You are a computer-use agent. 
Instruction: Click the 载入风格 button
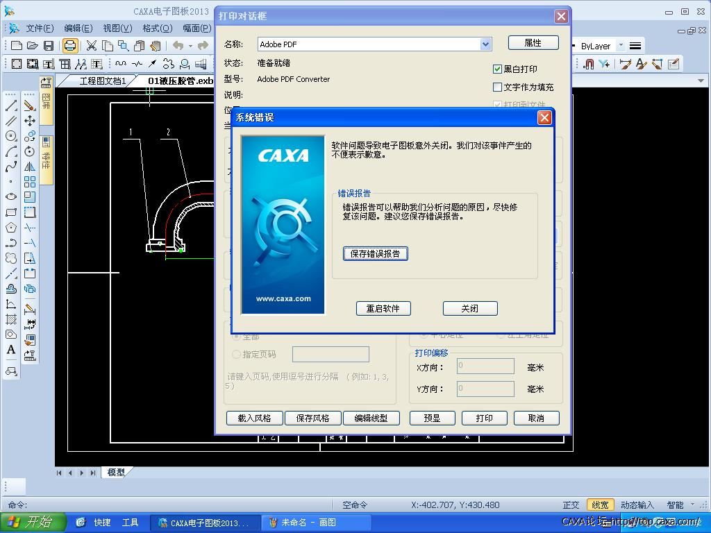254,418
